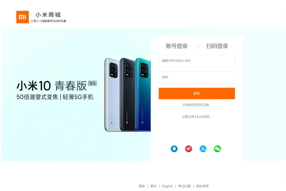Open the 立即注册 link
Viewport: 286px width, 191px height.
click(188, 117)
